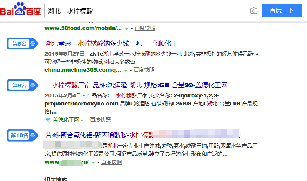307x181 pixels.
Task: Expand dropdown arrow next to machine365 URL
Action: click(126, 71)
